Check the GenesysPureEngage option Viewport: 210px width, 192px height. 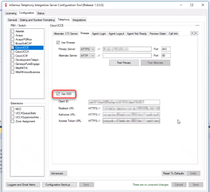point(12,64)
